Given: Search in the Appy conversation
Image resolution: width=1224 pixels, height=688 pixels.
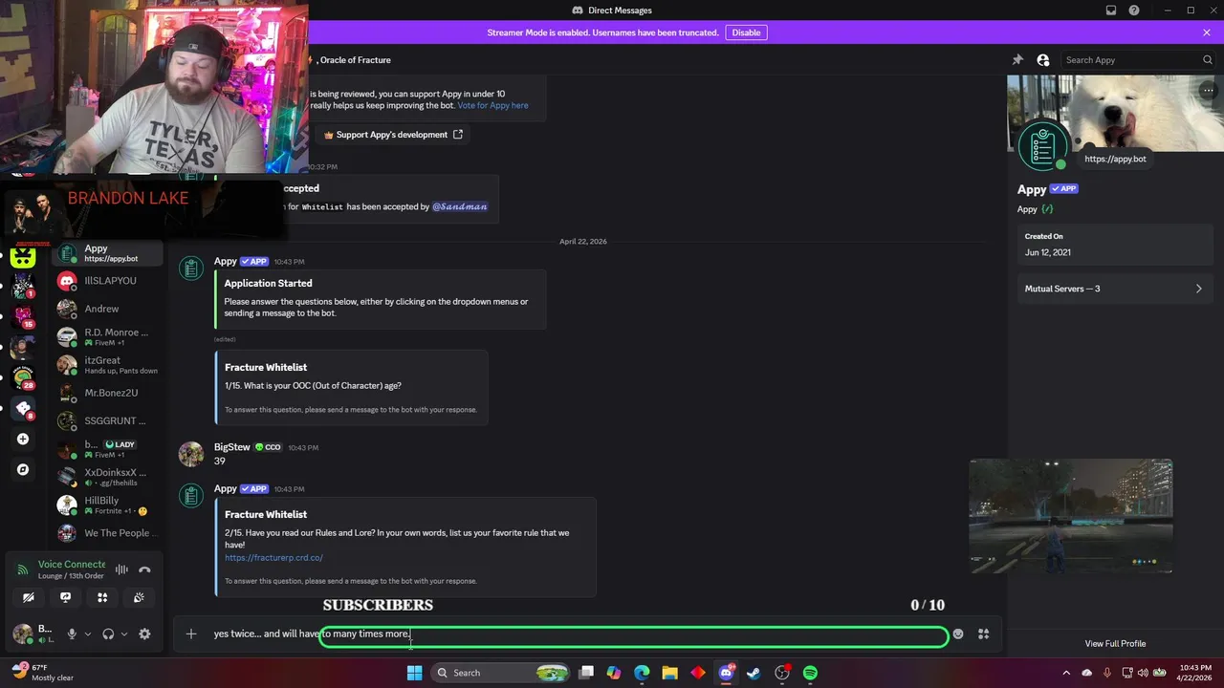Looking at the screenshot, I should pos(1138,59).
